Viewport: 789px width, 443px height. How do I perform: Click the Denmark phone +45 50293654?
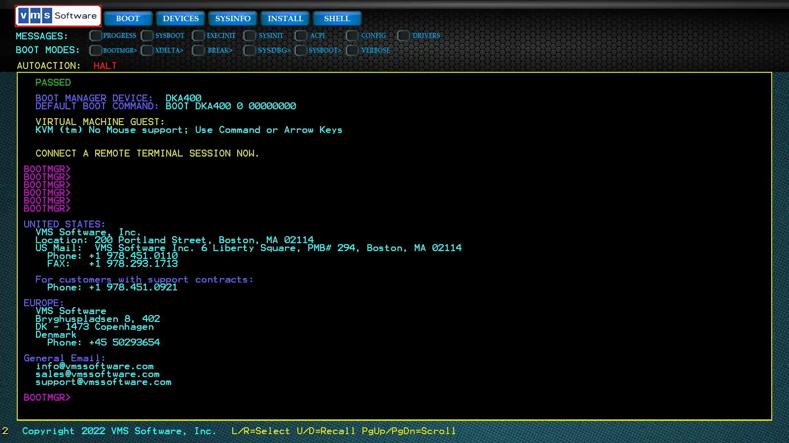tap(124, 342)
